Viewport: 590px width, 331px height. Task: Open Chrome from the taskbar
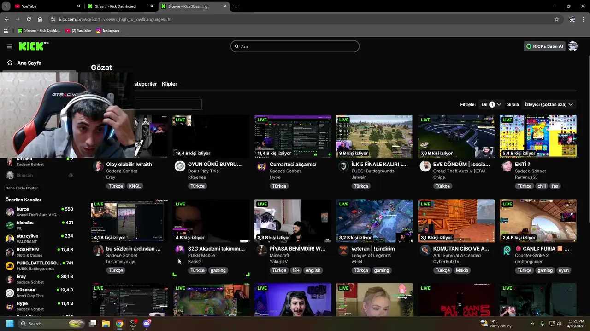119,324
